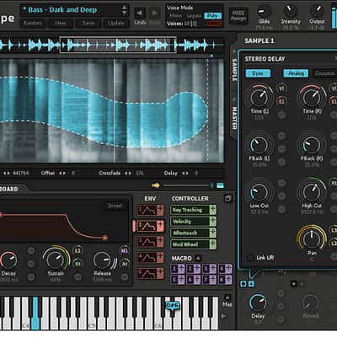Click the MIDI Assign button
The height and width of the screenshot is (337, 337).
pos(238,15)
